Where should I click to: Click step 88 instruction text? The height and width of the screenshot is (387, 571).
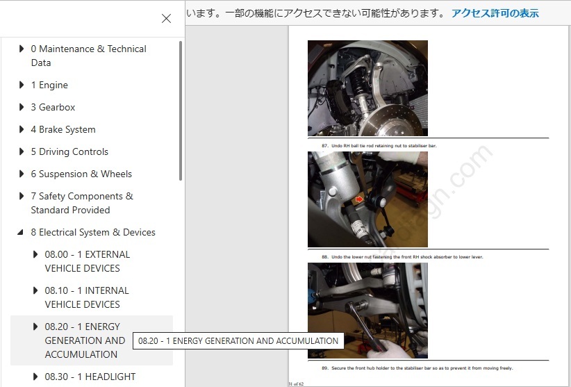coord(402,256)
